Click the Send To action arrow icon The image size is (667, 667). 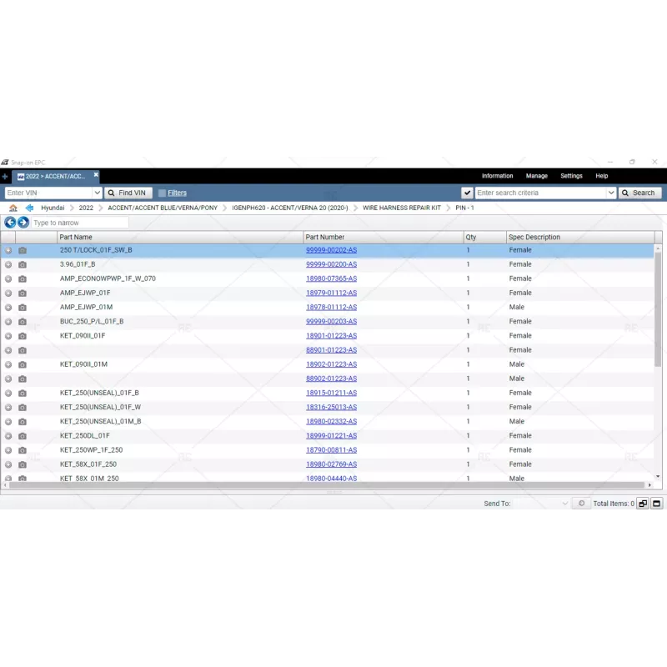[x=581, y=504]
